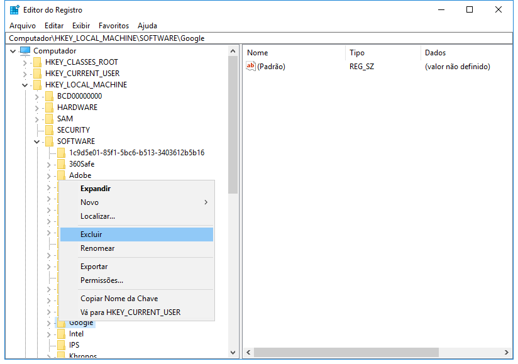Open the Favoritos menu
This screenshot has height=364, width=518.
113,26
